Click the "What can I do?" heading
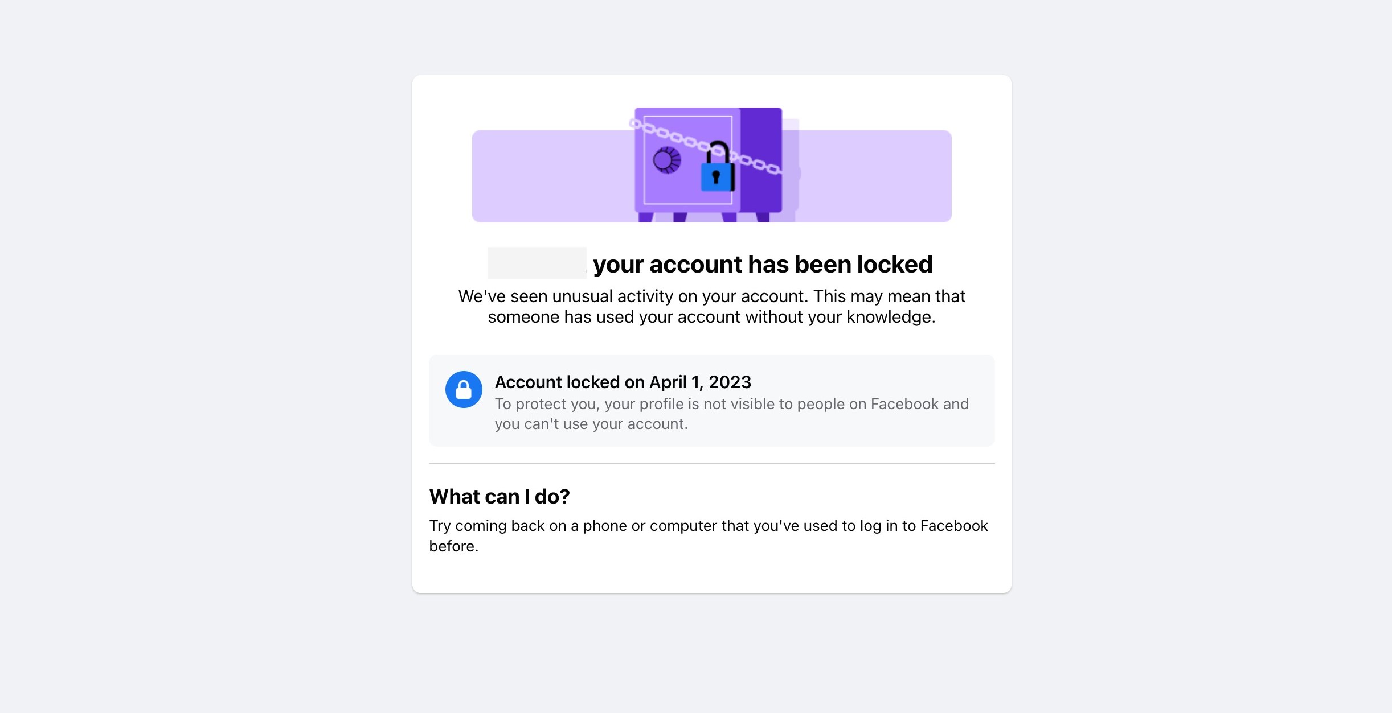This screenshot has width=1392, height=713. tap(499, 497)
